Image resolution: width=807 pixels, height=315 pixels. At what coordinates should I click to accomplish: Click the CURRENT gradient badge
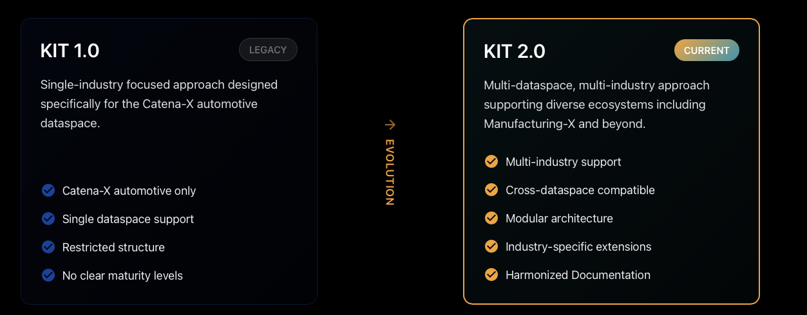tap(707, 51)
